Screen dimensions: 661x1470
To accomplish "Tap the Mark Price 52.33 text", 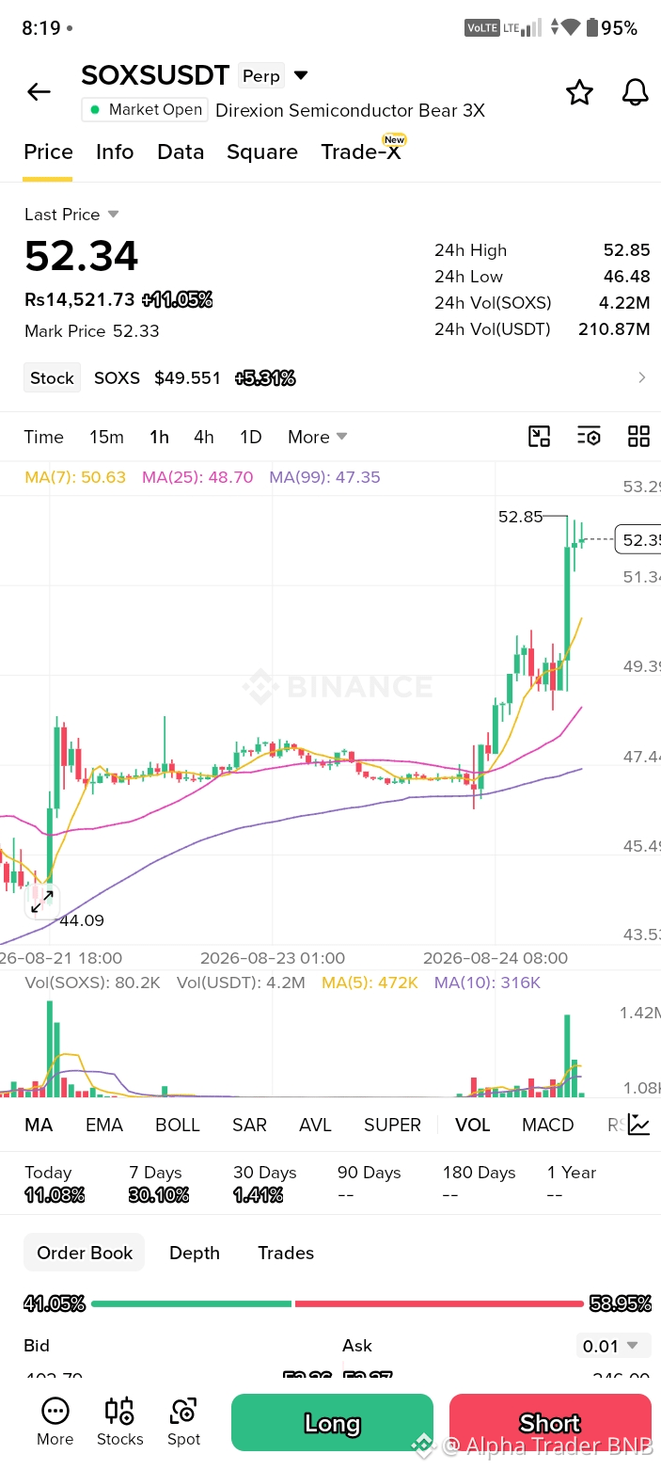I will 92,331.
